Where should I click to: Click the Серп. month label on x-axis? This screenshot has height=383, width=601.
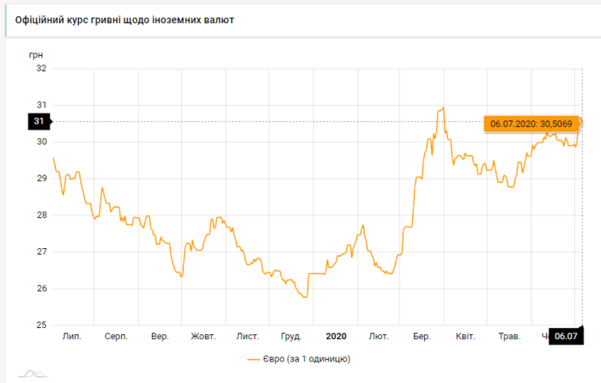pyautogui.click(x=116, y=336)
